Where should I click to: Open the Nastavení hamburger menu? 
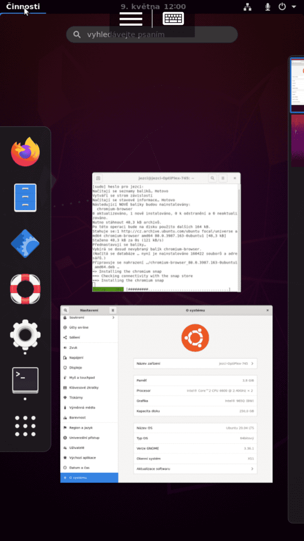coord(113,310)
